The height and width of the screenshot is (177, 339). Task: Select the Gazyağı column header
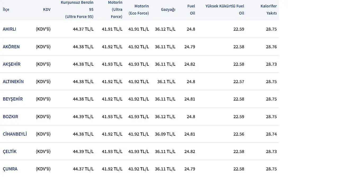coord(168,9)
